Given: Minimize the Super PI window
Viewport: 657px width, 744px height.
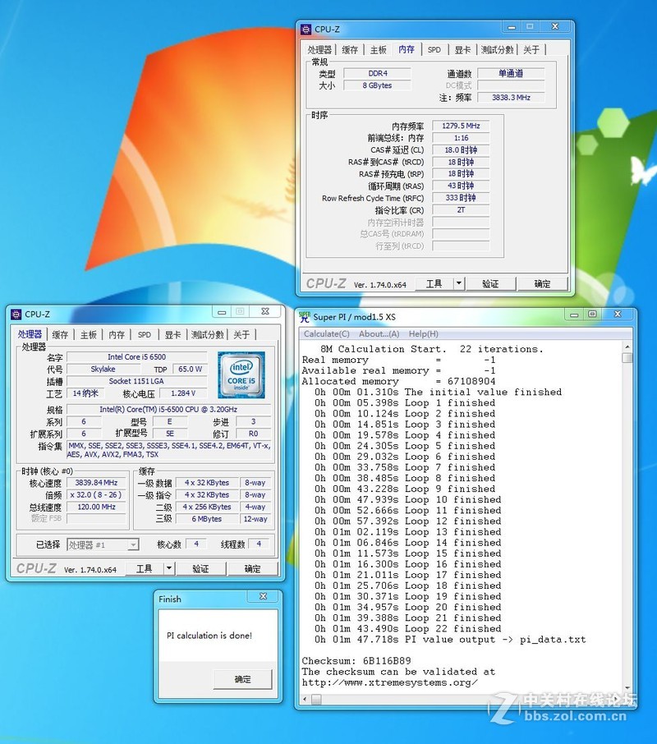Looking at the screenshot, I should click(x=573, y=315).
